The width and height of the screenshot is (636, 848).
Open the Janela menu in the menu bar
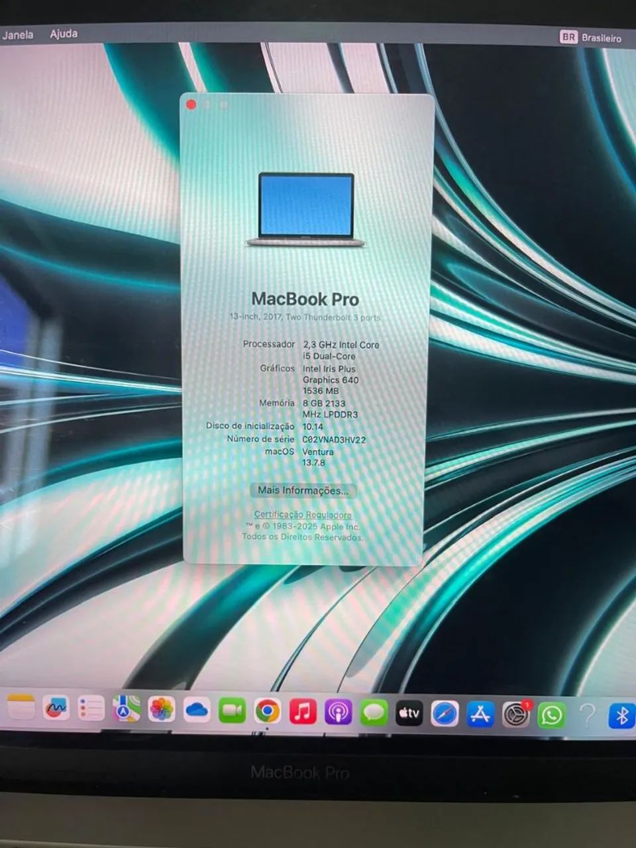click(18, 34)
